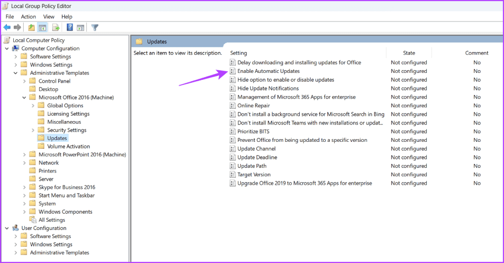Sort by the State column header
The width and height of the screenshot is (504, 263).
[409, 53]
